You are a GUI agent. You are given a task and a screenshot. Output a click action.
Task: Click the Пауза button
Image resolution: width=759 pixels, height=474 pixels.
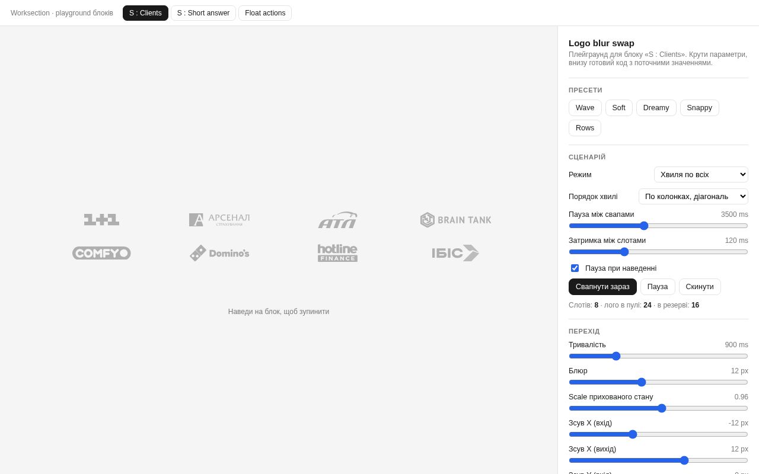[x=658, y=287]
